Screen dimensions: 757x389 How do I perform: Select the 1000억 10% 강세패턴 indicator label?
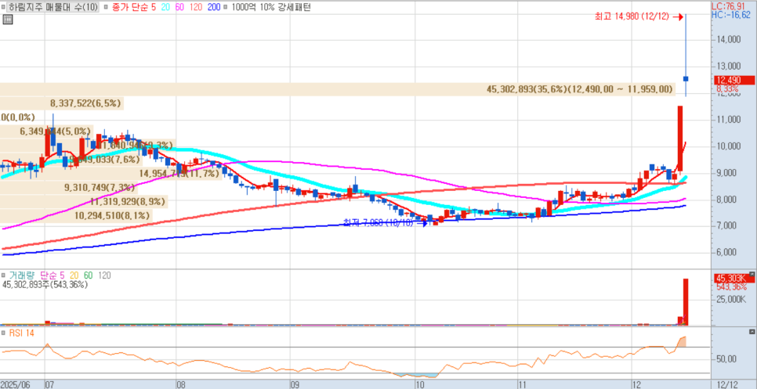272,7
